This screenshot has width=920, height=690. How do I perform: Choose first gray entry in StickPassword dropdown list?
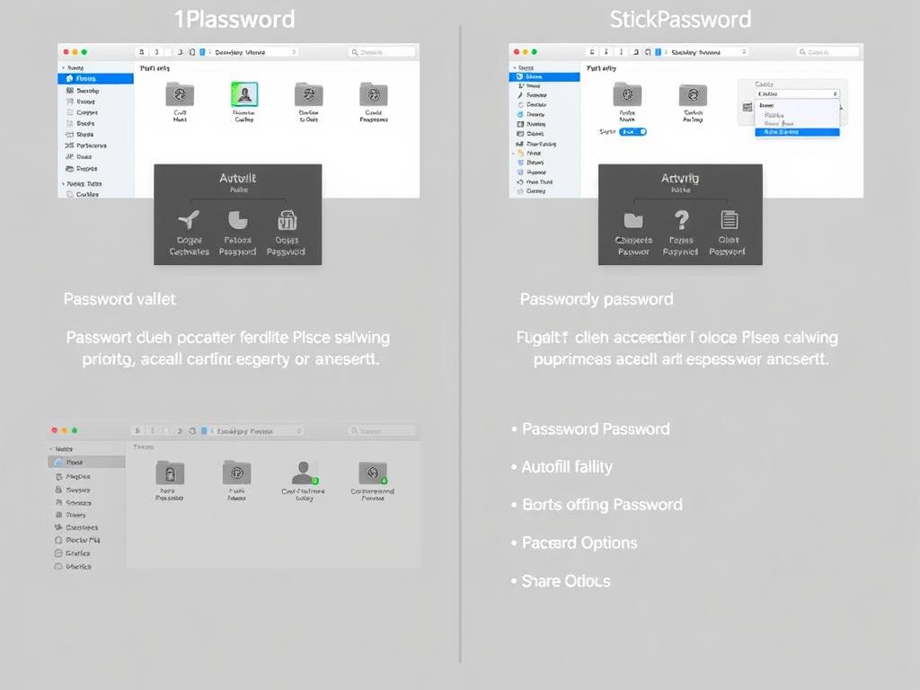click(x=774, y=115)
